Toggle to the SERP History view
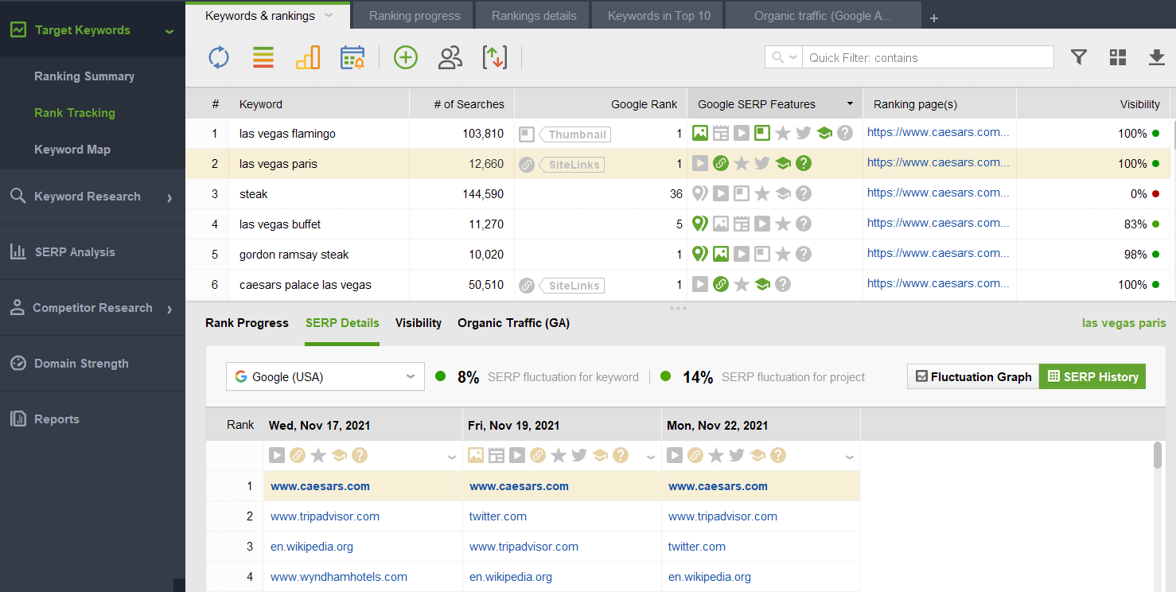 [1092, 376]
